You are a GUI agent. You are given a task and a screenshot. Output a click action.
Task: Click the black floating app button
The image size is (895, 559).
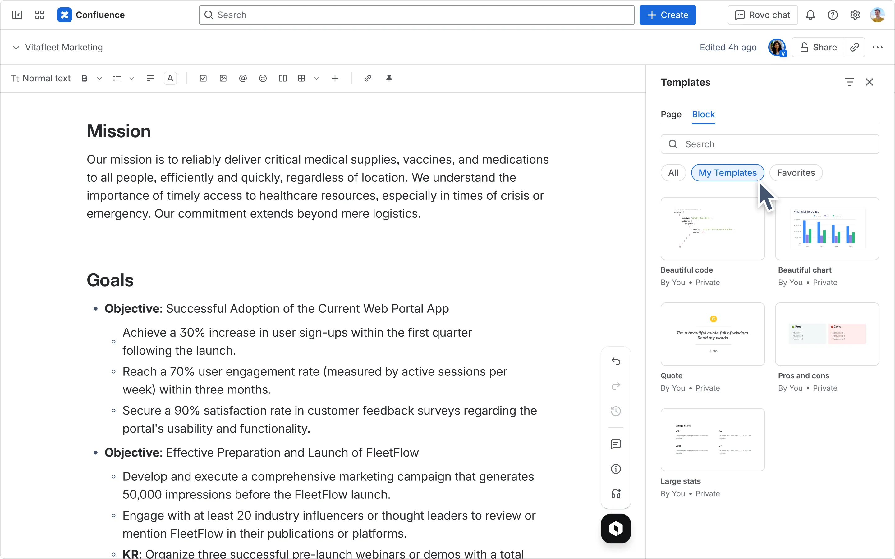(616, 528)
